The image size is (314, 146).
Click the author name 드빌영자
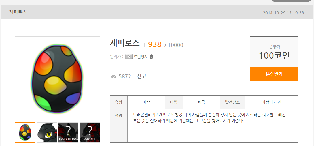(x=141, y=57)
